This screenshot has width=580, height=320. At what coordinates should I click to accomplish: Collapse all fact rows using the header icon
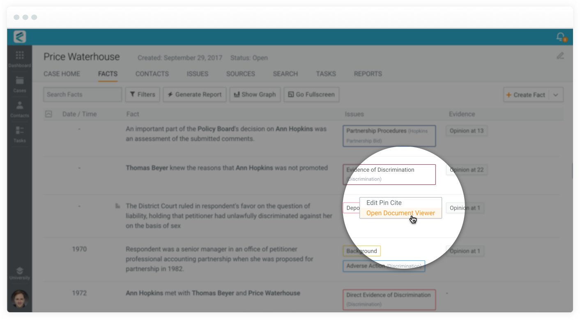pyautogui.click(x=48, y=114)
